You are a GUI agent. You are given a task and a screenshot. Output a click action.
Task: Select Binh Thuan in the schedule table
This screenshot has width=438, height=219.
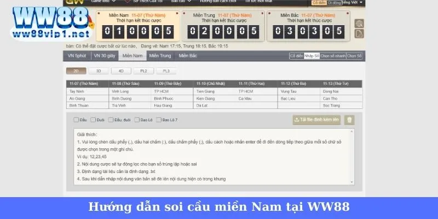tap(79, 106)
